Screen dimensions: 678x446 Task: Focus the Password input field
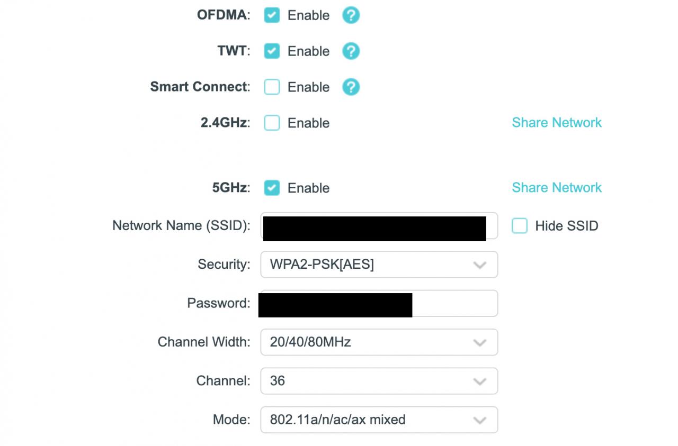pyautogui.click(x=454, y=304)
